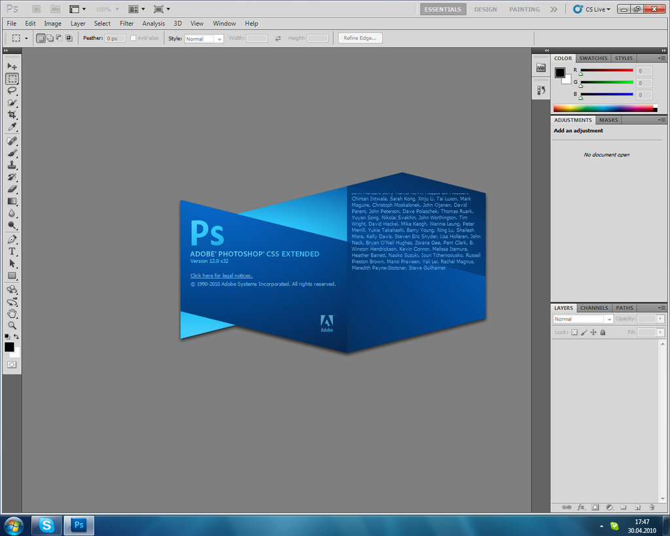Reset default foreground and background colors

7,336
